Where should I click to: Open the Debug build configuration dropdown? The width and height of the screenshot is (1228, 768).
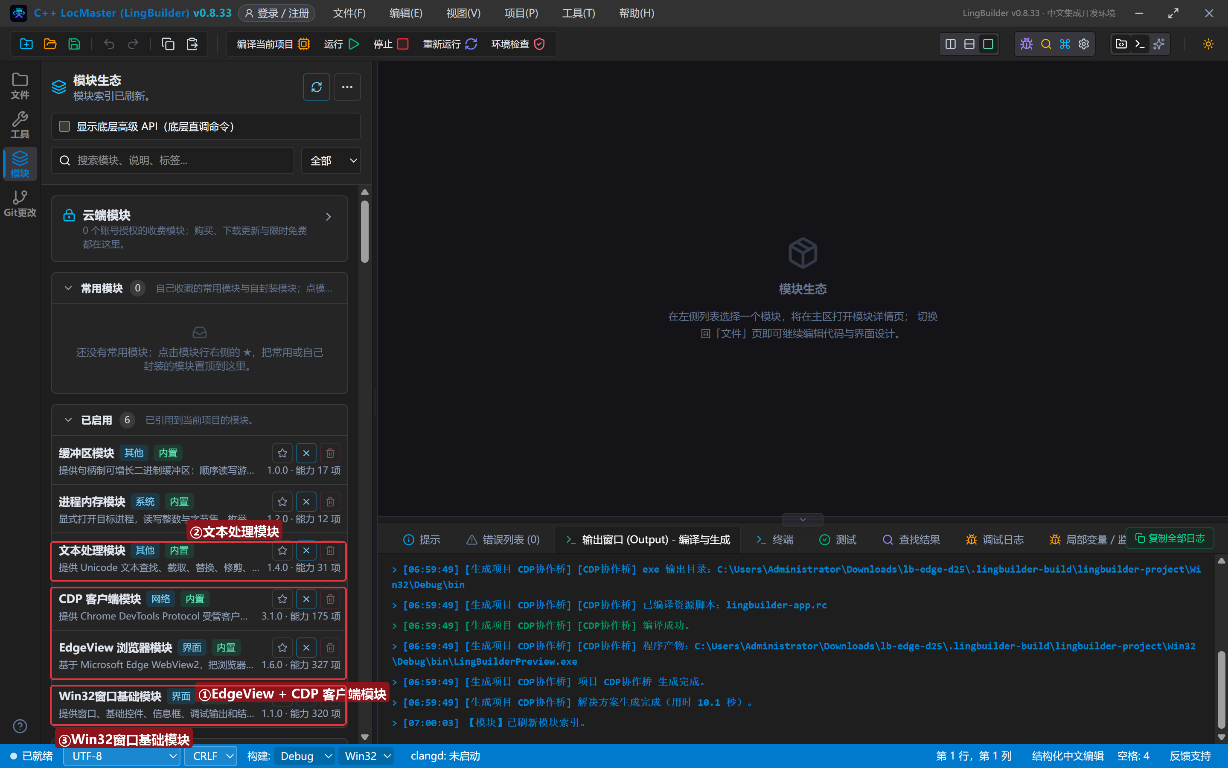[x=304, y=756]
